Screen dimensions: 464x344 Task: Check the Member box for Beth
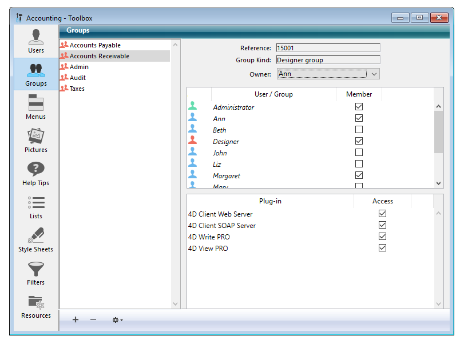click(x=359, y=130)
